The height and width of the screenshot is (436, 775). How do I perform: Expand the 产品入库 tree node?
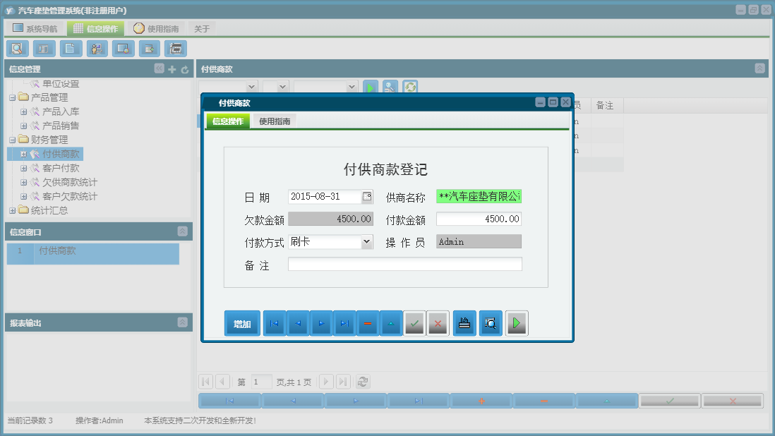point(23,112)
